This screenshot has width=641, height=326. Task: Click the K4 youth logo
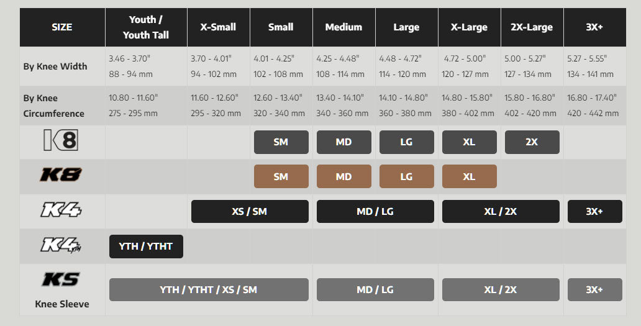pyautogui.click(x=61, y=246)
